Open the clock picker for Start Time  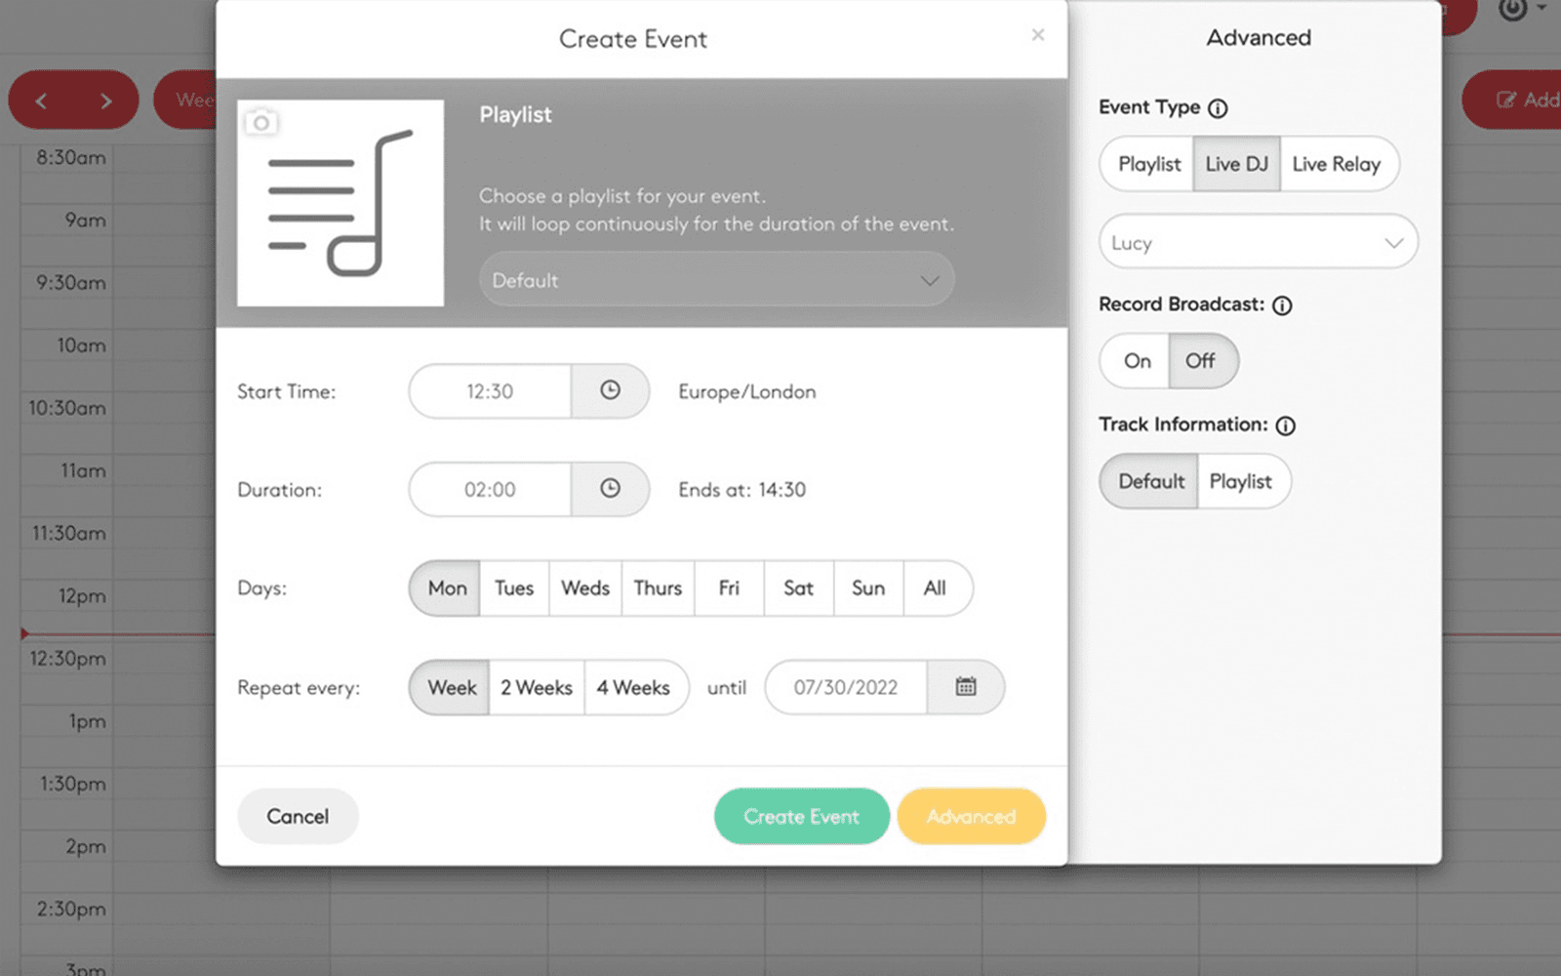pos(611,391)
